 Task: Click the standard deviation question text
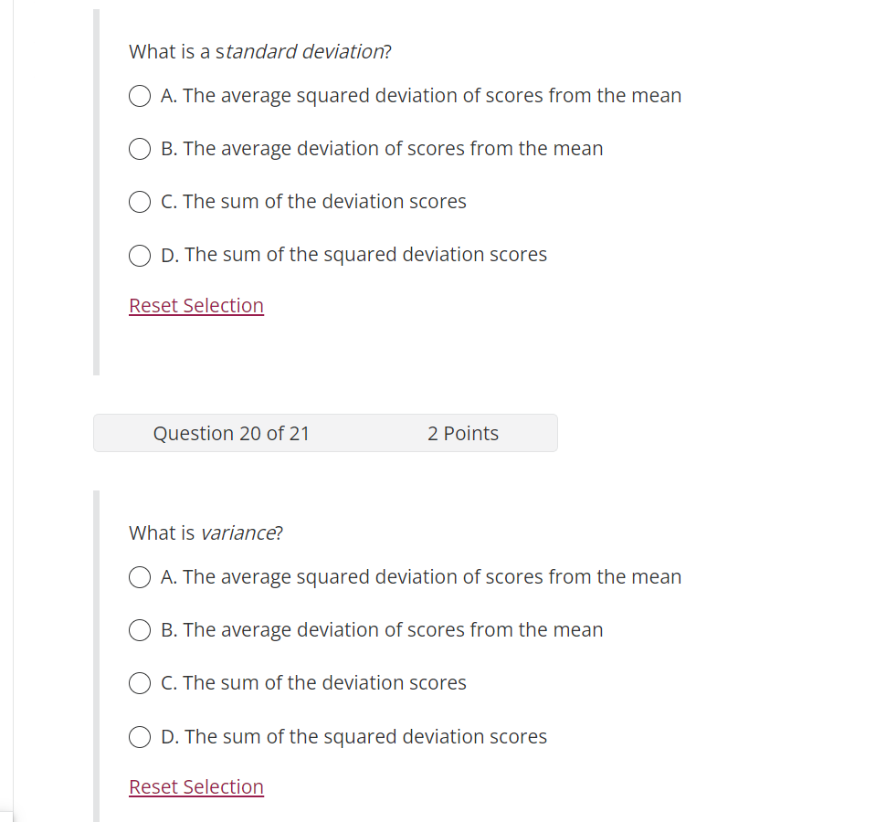(259, 51)
